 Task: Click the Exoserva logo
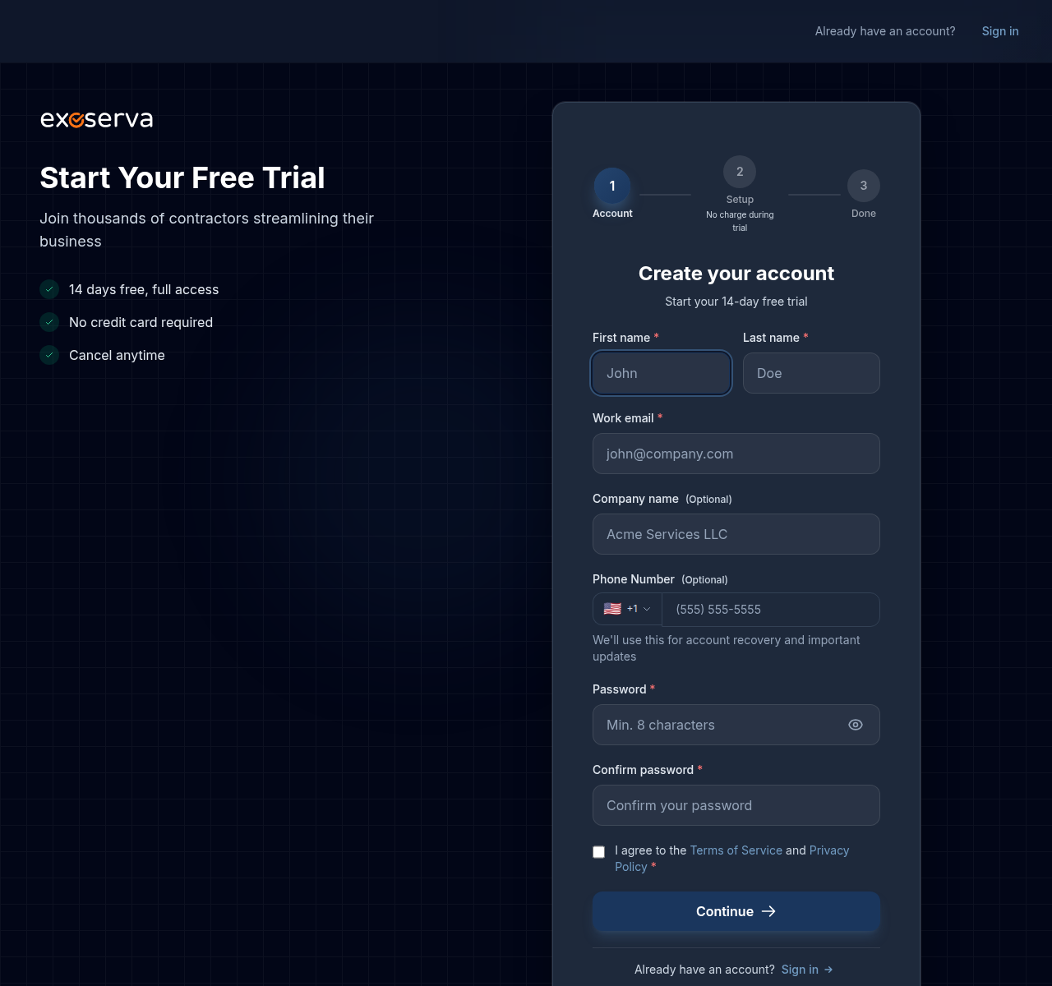pos(96,119)
